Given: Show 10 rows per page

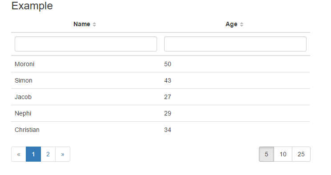Looking at the screenshot, I should point(283,154).
